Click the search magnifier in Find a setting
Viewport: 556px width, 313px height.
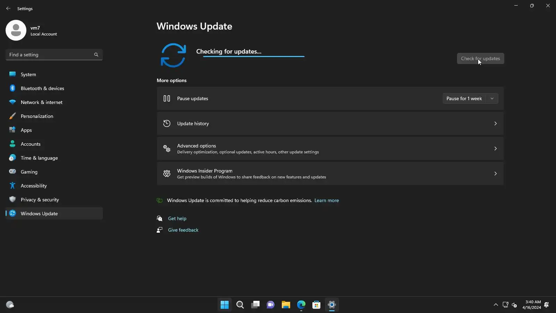pyautogui.click(x=96, y=55)
